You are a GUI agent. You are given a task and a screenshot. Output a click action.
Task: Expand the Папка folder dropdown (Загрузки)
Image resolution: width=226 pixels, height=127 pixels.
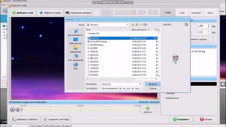(x=127, y=25)
